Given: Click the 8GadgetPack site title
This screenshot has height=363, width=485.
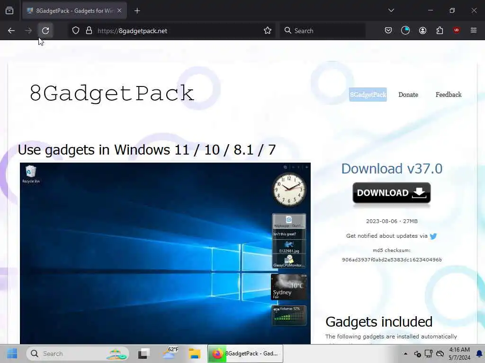Looking at the screenshot, I should pyautogui.click(x=112, y=93).
